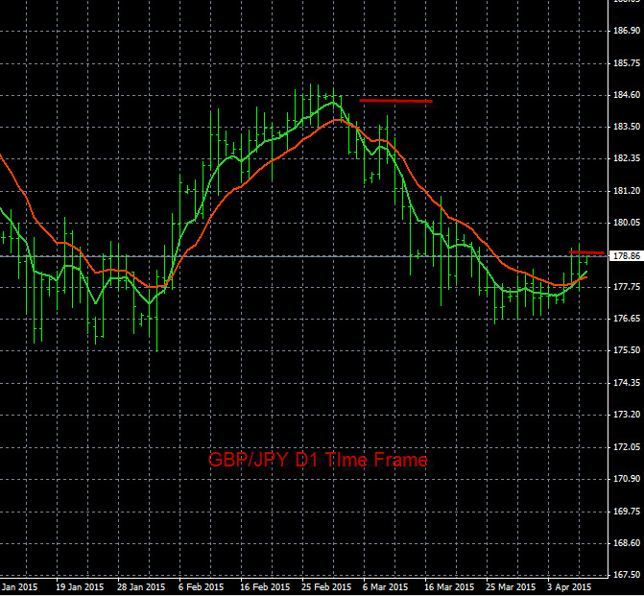Click the 175.50 price axis label
This screenshot has height=596, width=644.
pos(627,350)
